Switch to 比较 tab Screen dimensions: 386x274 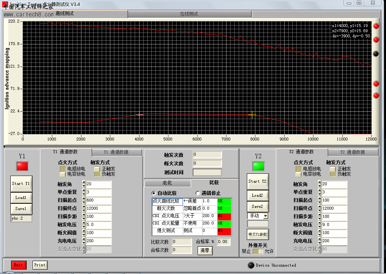tap(214, 183)
